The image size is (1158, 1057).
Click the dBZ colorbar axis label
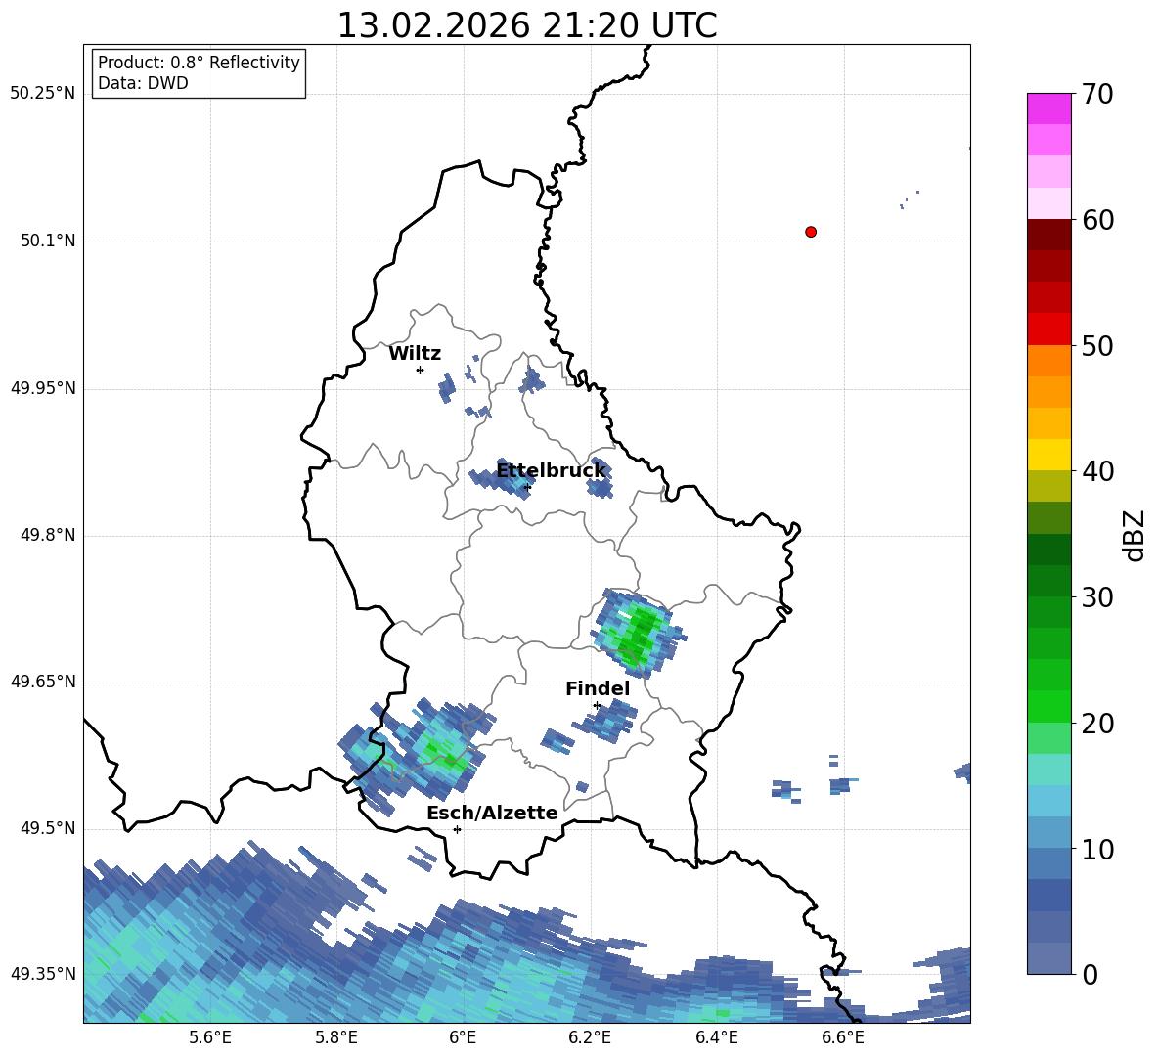click(x=1135, y=535)
